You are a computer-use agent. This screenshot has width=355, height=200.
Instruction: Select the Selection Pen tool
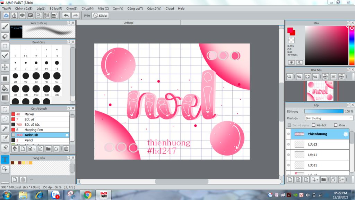tap(5, 138)
